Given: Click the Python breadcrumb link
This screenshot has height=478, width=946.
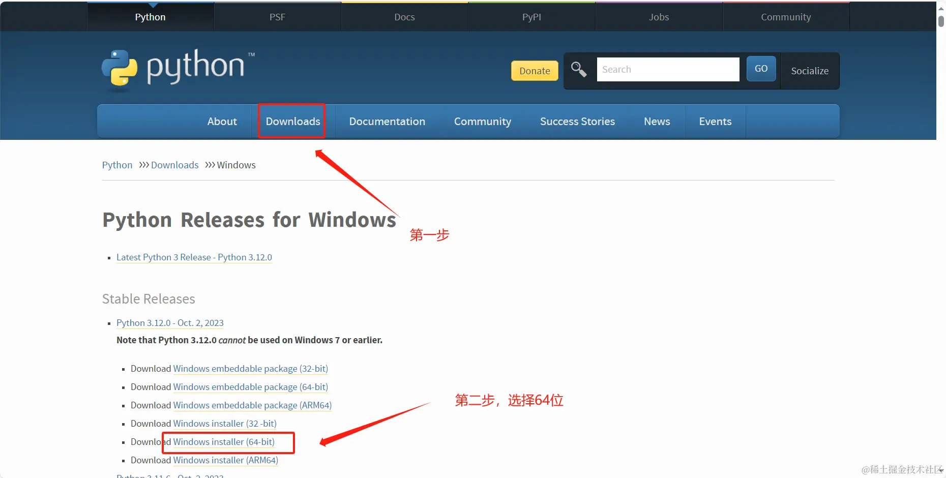Looking at the screenshot, I should 117,165.
